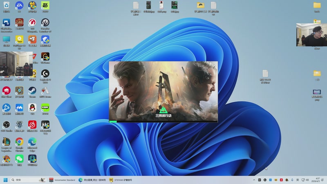Image resolution: width=327 pixels, height=184 pixels.
Task: Open the Hearthstone shortcut
Action: (x=19, y=91)
